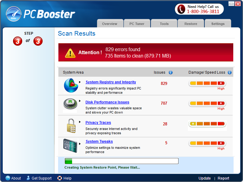Click the Help lifebuoy icon

click(60, 178)
